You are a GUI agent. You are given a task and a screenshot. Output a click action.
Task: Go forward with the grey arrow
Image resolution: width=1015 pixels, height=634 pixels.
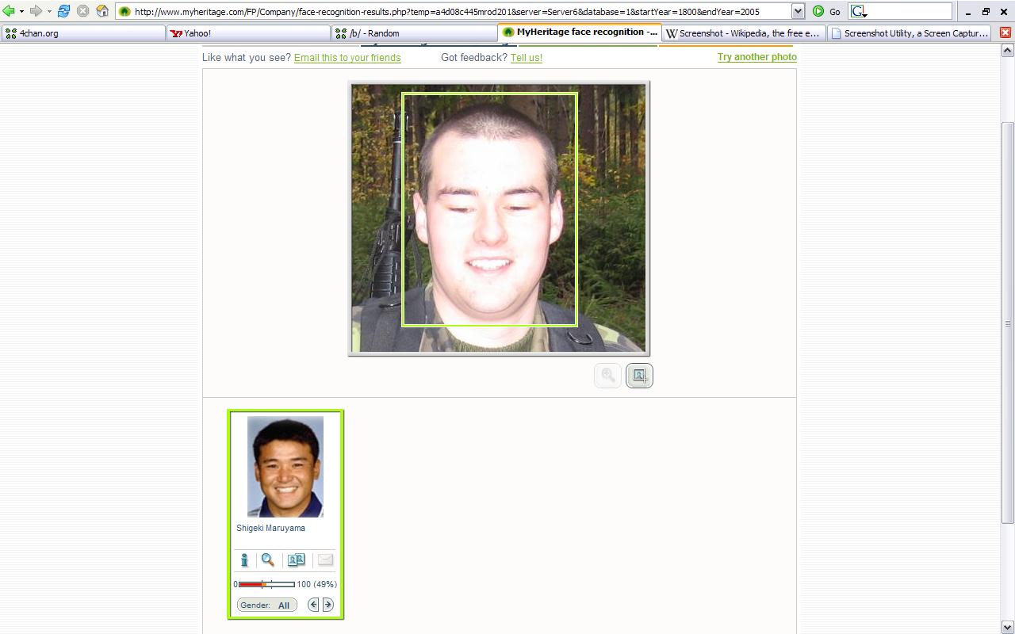coord(36,11)
